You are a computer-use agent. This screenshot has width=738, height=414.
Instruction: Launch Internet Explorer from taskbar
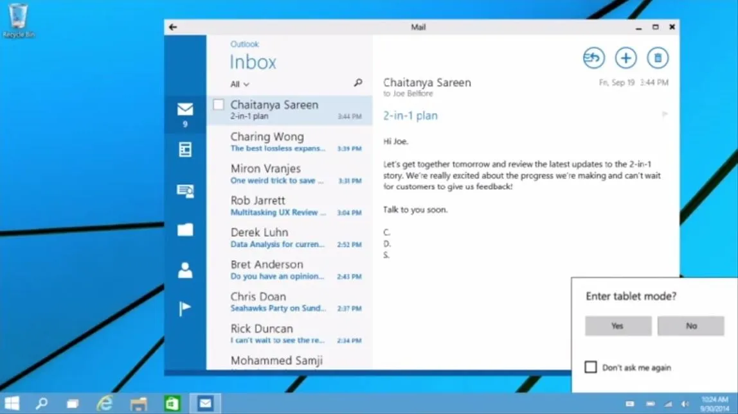click(x=105, y=403)
